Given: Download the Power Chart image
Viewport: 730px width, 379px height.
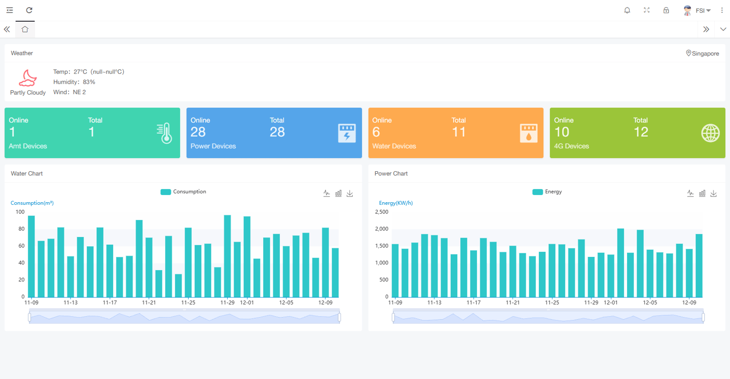Looking at the screenshot, I should tap(714, 193).
